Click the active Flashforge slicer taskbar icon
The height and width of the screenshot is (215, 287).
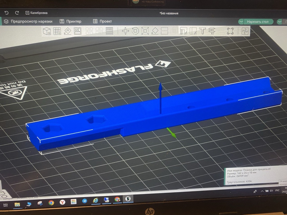(x=128, y=198)
